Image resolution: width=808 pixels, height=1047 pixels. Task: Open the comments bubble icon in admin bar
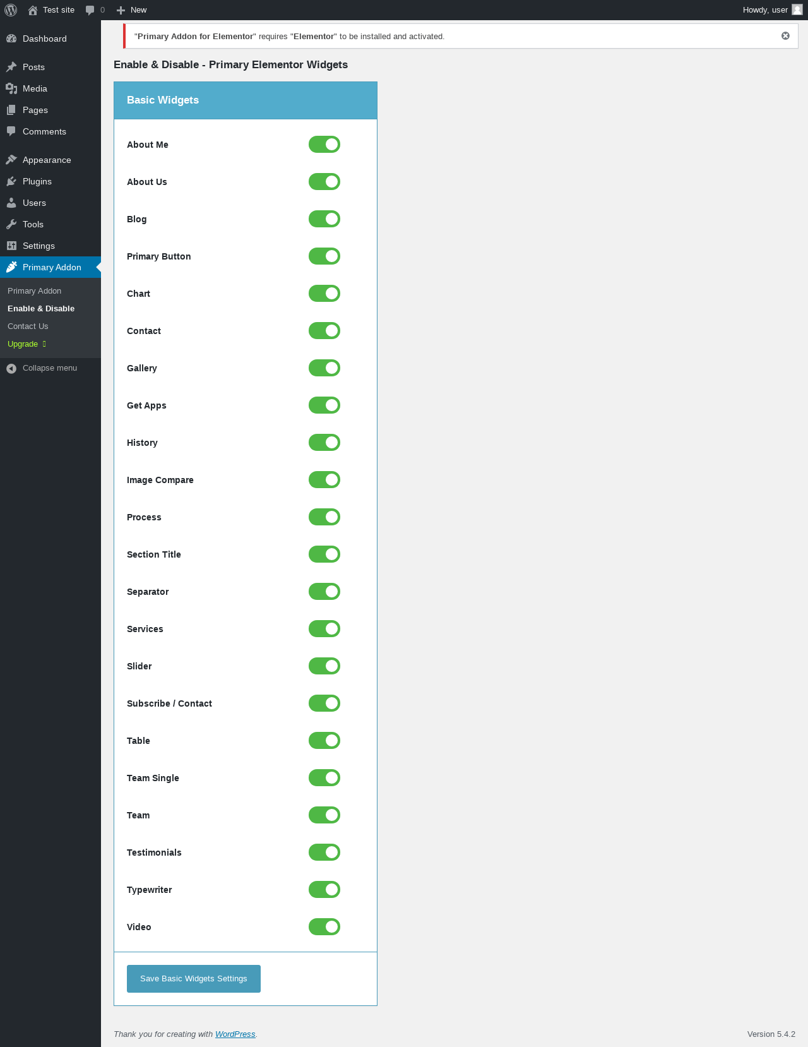pos(90,10)
